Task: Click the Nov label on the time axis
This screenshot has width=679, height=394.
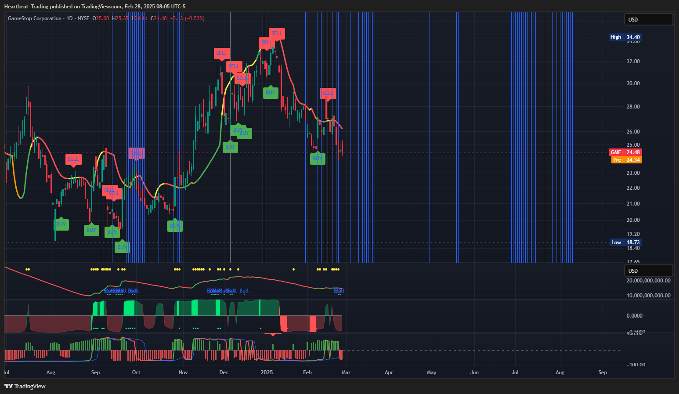Action: pyautogui.click(x=183, y=372)
